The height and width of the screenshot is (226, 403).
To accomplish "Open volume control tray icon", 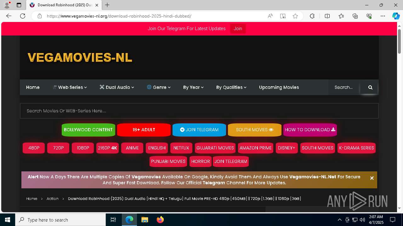I will pos(362,220).
